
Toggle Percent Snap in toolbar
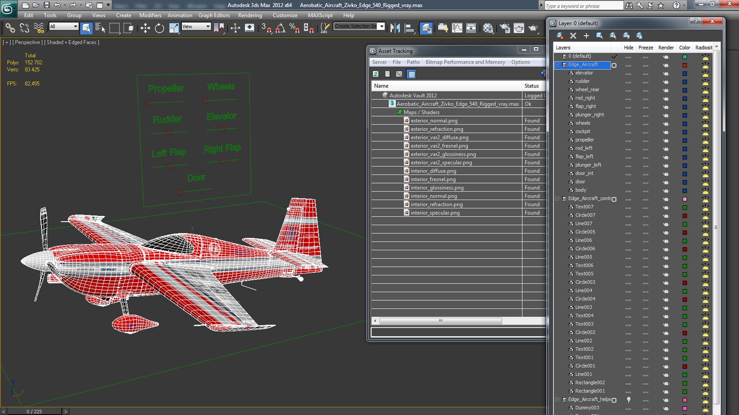point(294,28)
